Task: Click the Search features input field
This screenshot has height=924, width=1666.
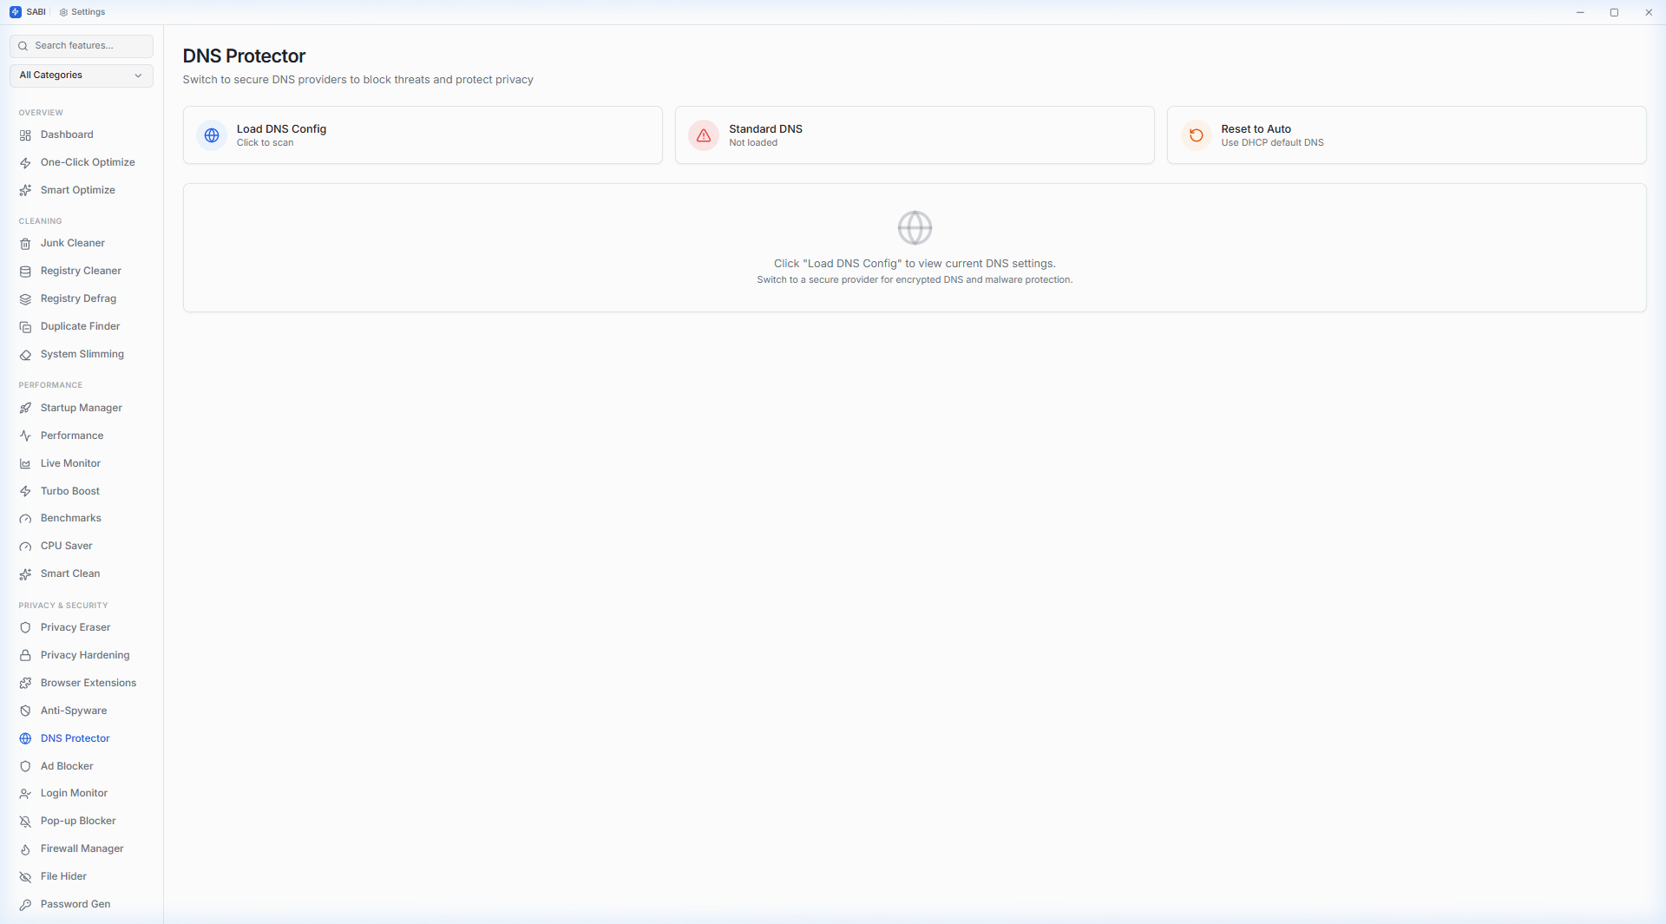Action: (x=82, y=46)
